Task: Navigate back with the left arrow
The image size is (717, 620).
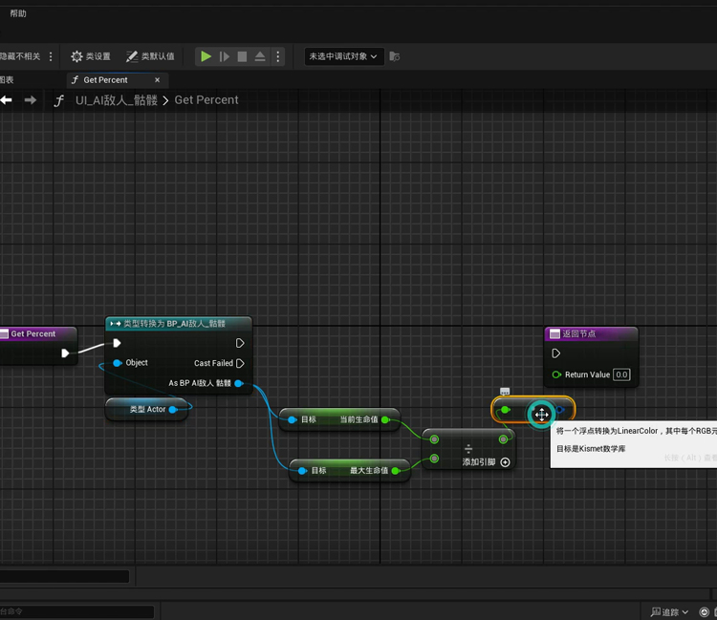Action: coord(6,100)
